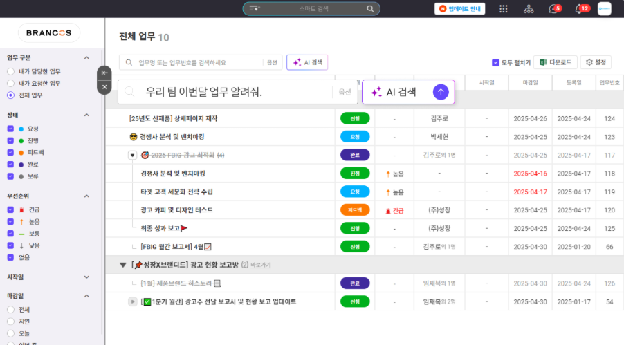The width and height of the screenshot is (624, 345).
Task: Select 전체 업무 radio button
Action: [11, 95]
